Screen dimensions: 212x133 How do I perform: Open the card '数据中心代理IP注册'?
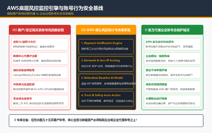[40, 59]
